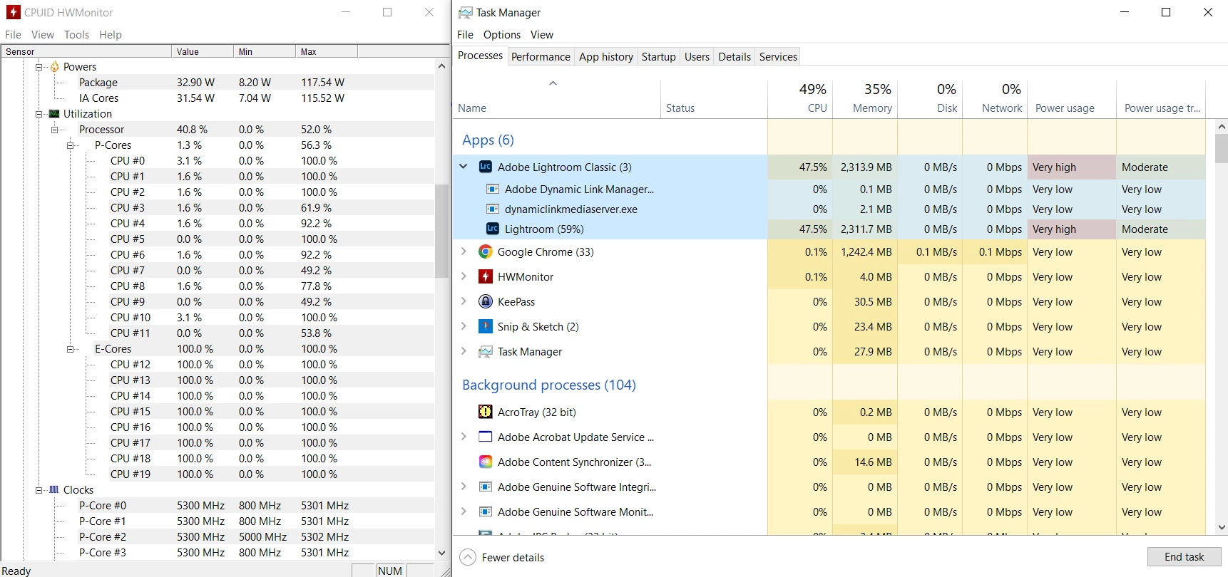Screen dimensions: 1228x577
Task: Collapse the Powers node in HWMonitor
Action: (x=39, y=67)
